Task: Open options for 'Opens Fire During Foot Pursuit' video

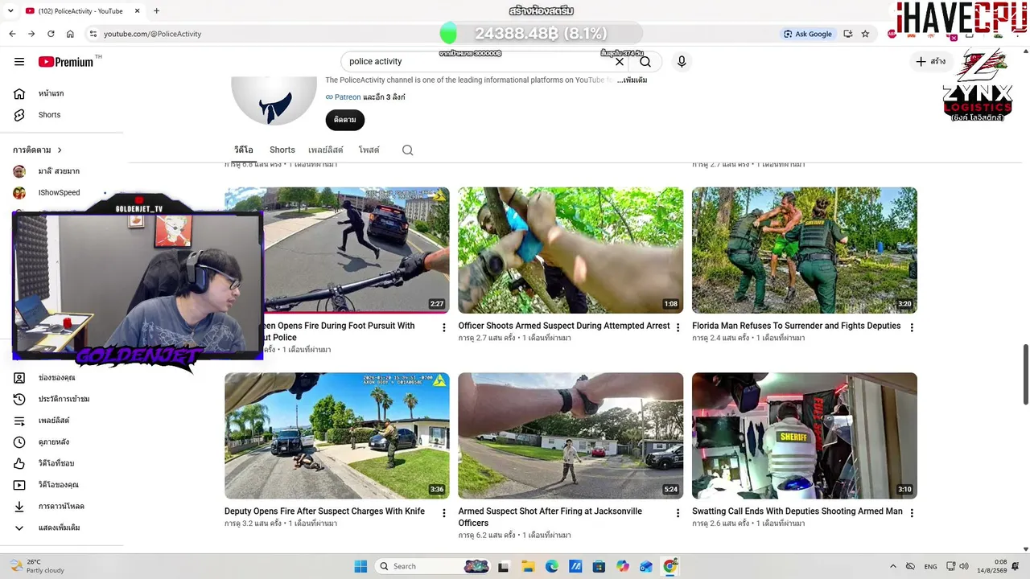Action: pyautogui.click(x=443, y=327)
